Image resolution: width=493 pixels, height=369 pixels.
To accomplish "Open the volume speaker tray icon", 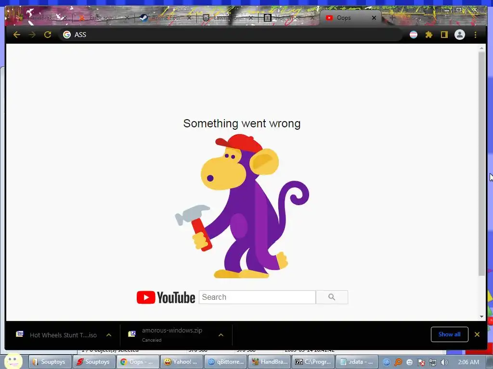I will coord(444,362).
